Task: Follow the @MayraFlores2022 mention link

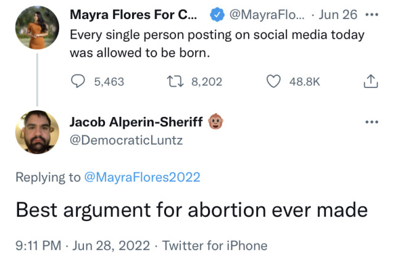Action: (x=142, y=177)
